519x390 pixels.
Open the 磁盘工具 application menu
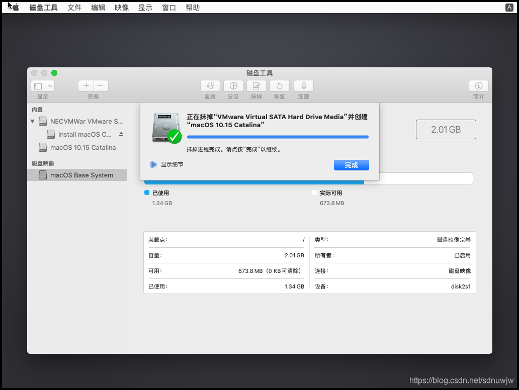pos(43,8)
